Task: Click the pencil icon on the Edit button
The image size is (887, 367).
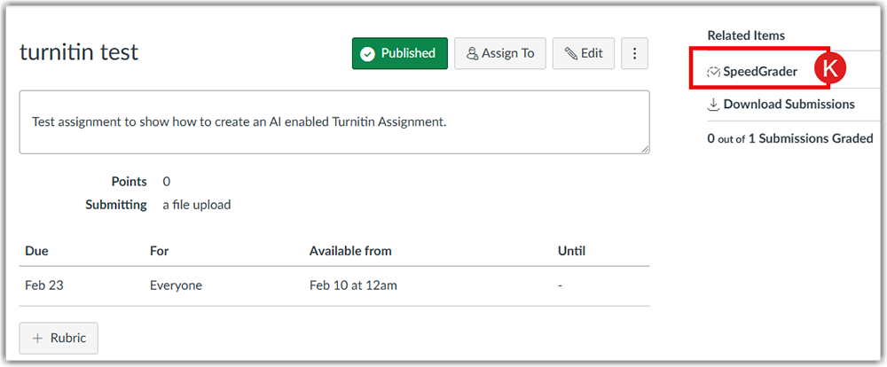Action: point(570,54)
